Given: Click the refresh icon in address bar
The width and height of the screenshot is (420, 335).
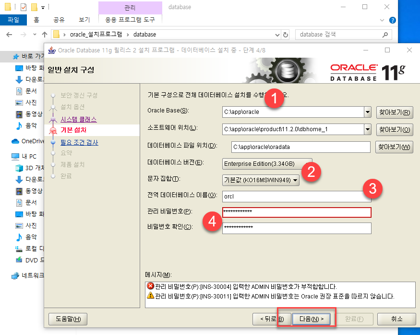Looking at the screenshot, I should (x=286, y=35).
